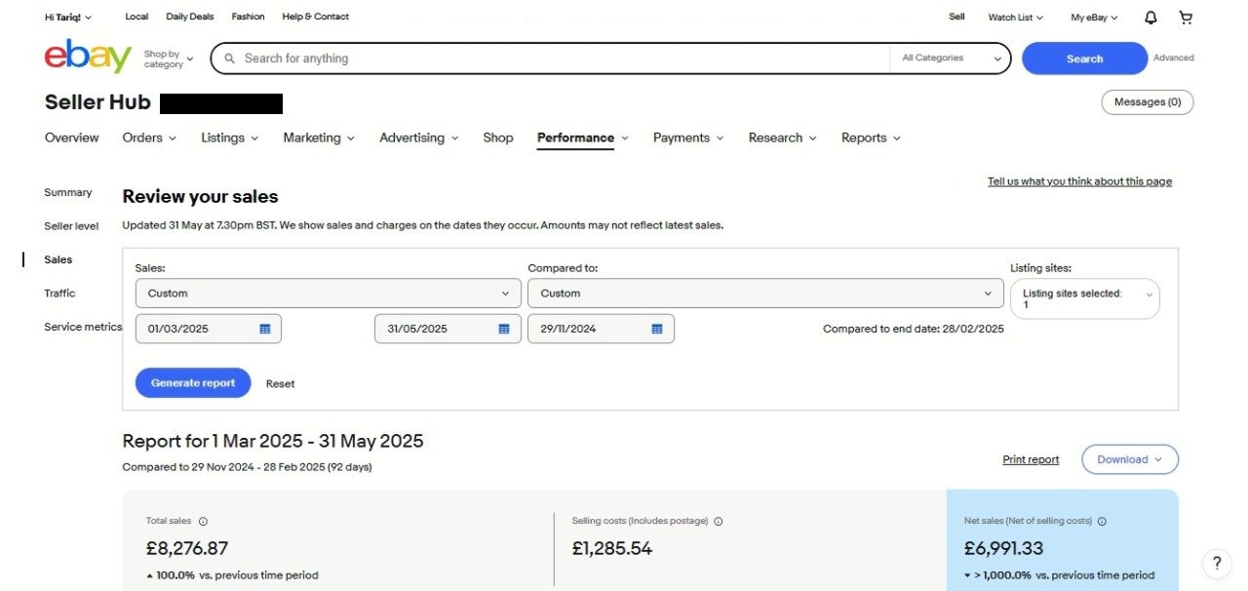Image resolution: width=1248 pixels, height=591 pixels.
Task: Open the Listings menu
Action: click(230, 138)
